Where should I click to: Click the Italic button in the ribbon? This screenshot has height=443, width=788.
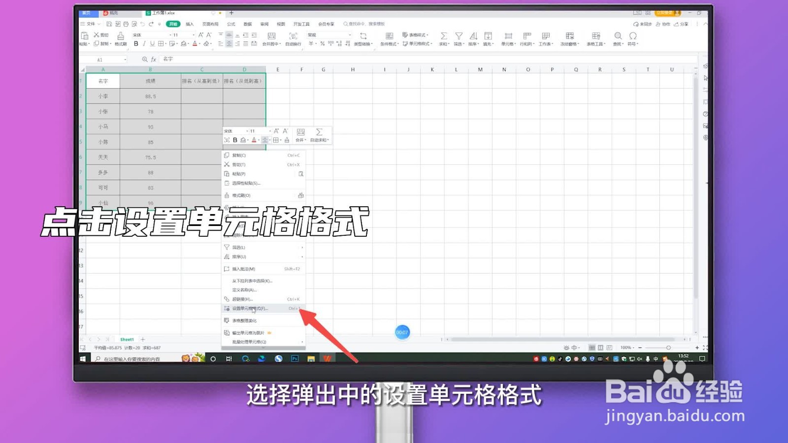[144, 44]
